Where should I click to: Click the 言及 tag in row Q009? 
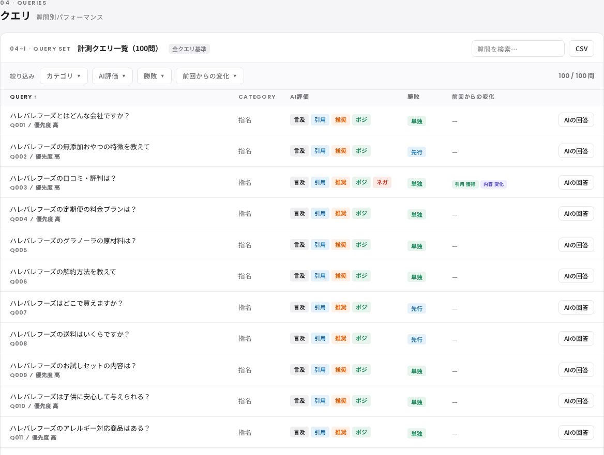tap(299, 370)
